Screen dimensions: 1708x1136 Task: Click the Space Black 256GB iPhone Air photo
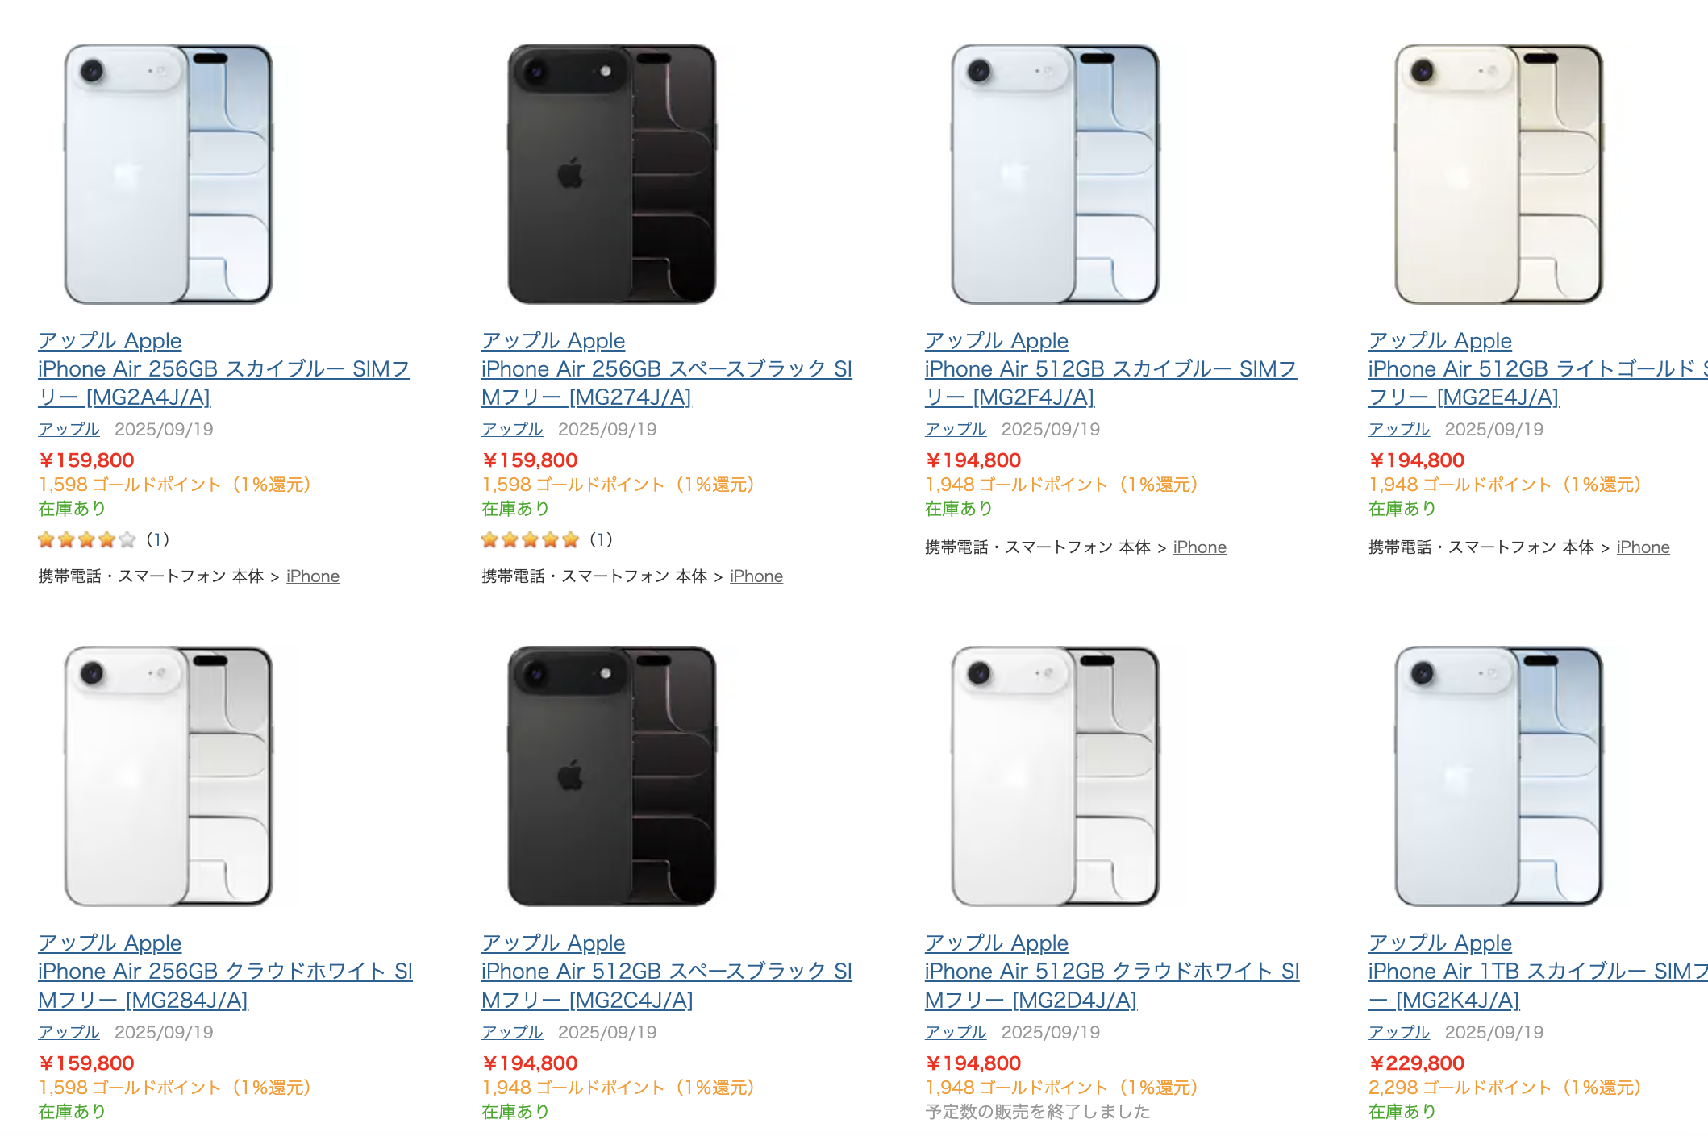[611, 173]
